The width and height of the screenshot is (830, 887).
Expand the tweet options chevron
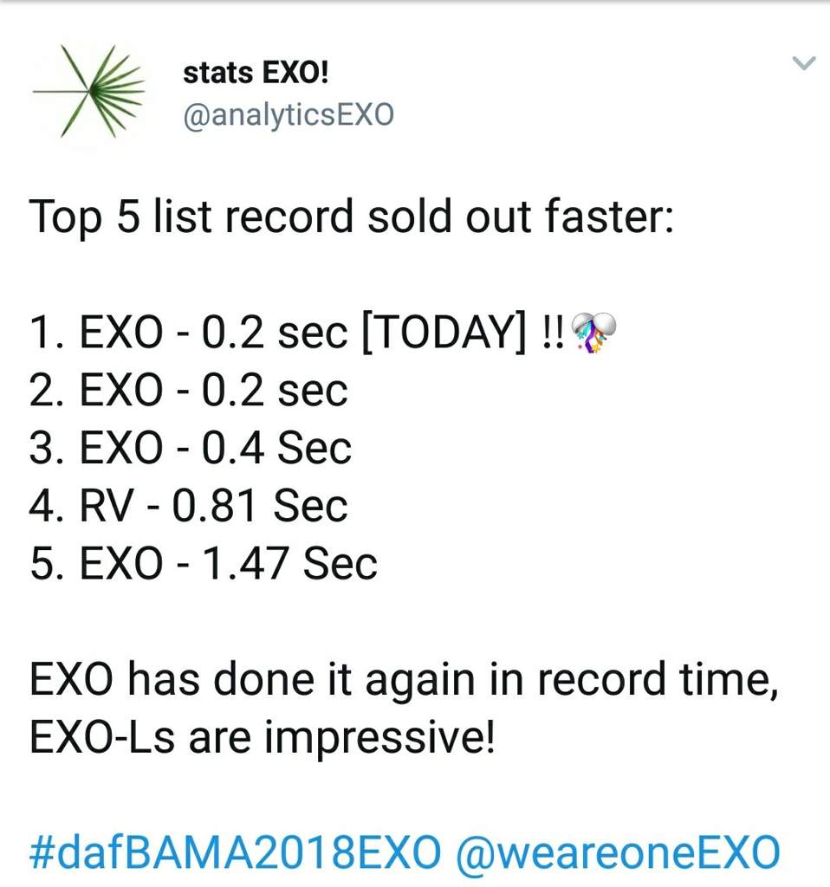(804, 62)
